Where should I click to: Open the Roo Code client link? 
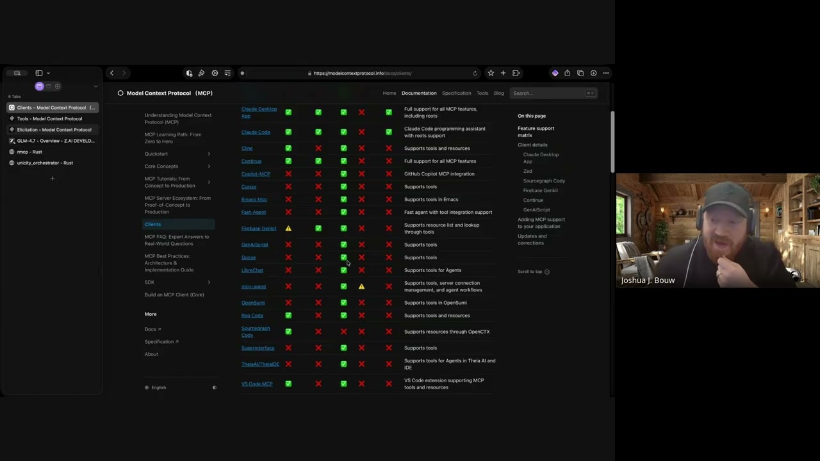pyautogui.click(x=252, y=316)
